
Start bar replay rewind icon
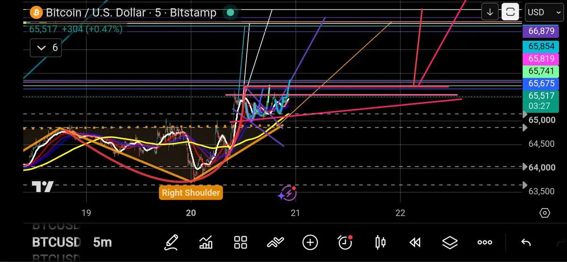tap(415, 243)
